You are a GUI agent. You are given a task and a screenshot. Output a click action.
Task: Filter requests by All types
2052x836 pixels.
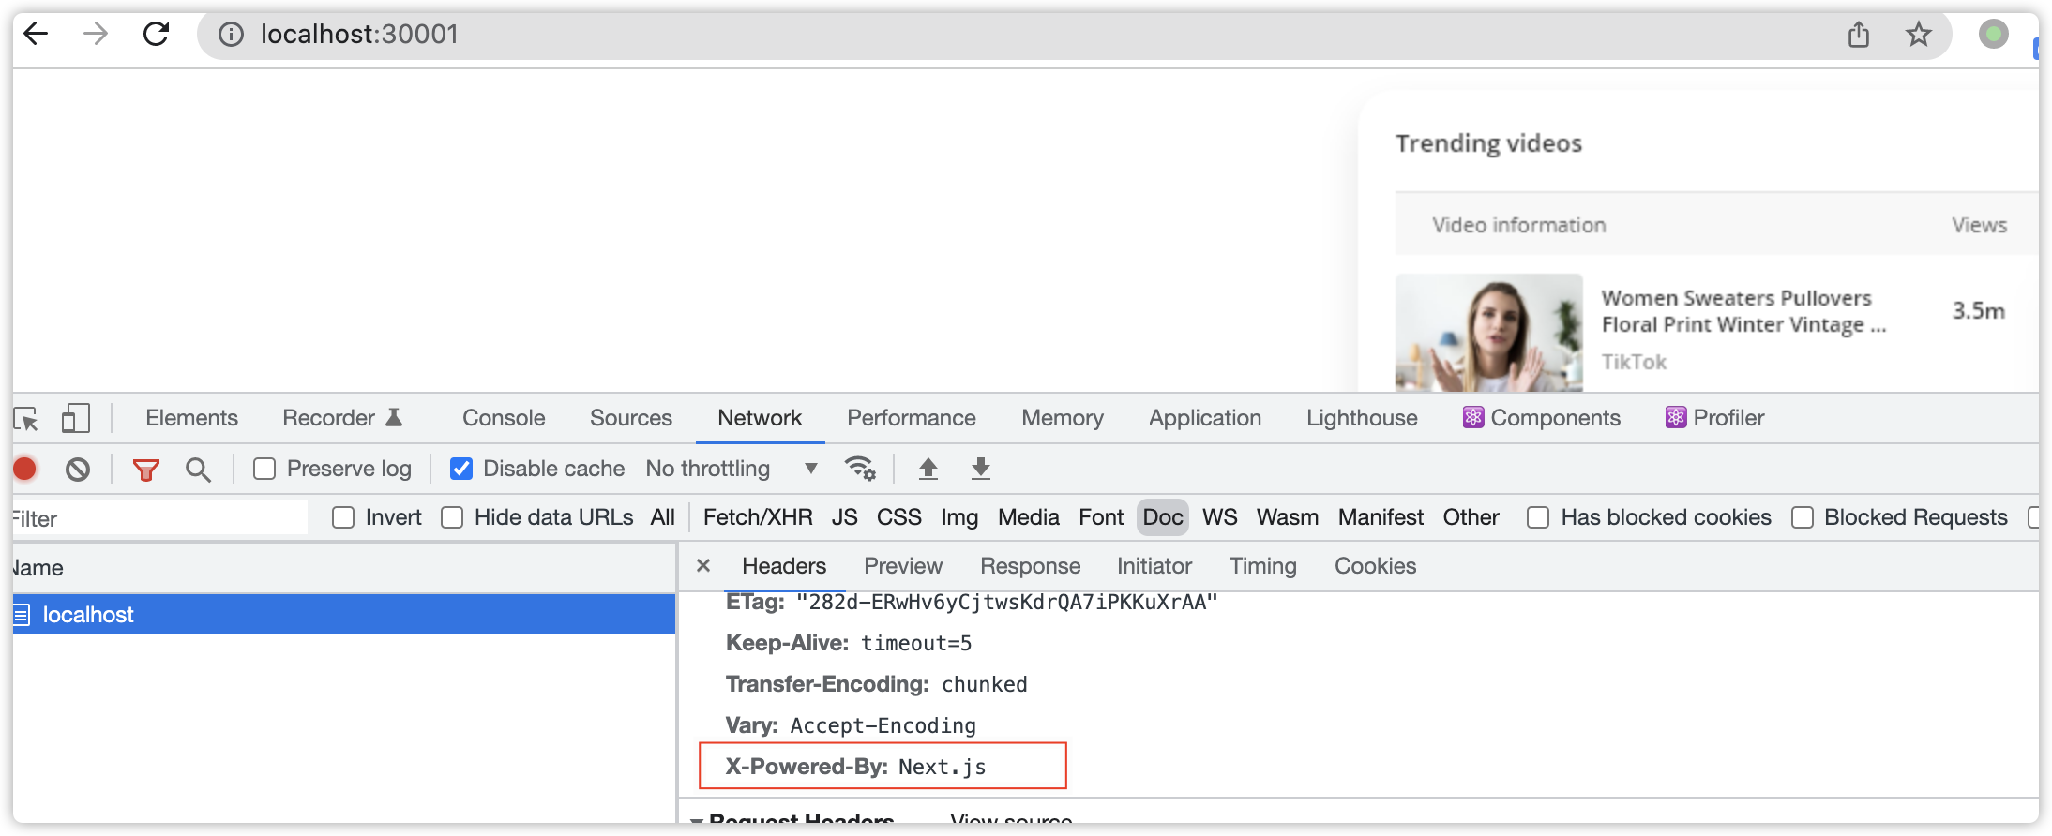(x=663, y=517)
